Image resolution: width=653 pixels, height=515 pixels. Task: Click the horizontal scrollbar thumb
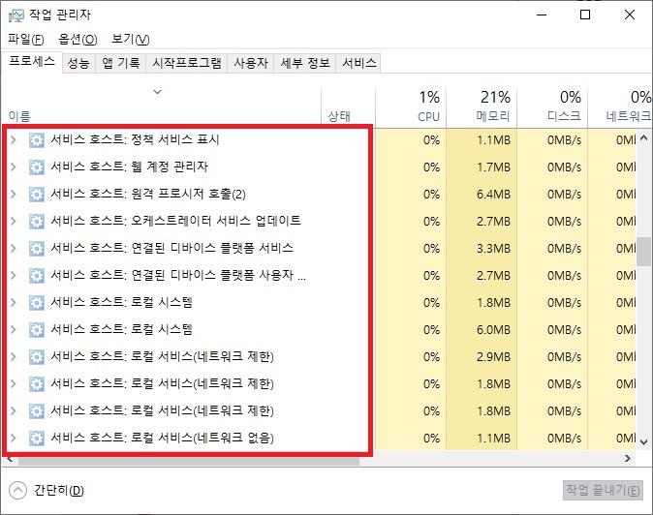(x=189, y=461)
